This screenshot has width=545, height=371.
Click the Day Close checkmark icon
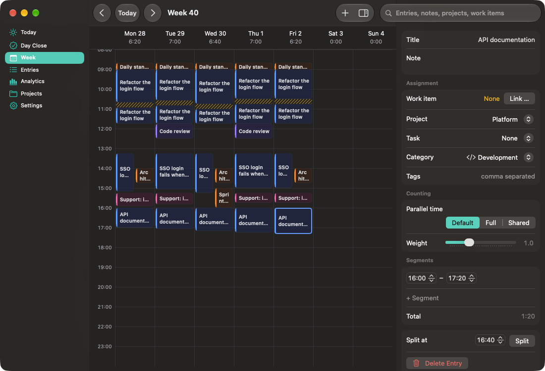(x=13, y=46)
